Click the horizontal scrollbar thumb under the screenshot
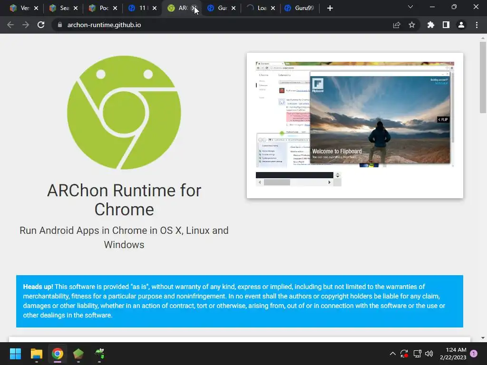 [277, 182]
